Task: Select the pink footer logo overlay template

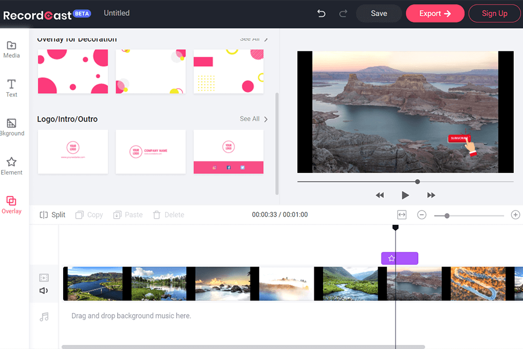Action: (x=228, y=152)
